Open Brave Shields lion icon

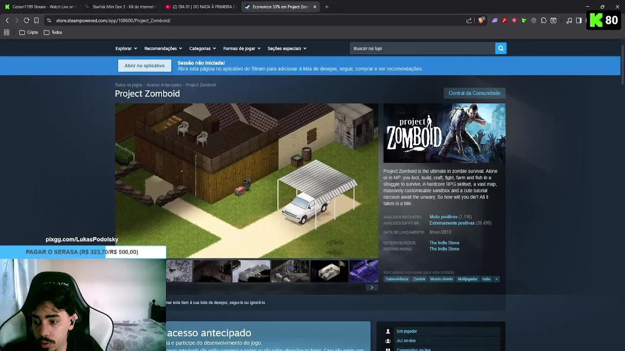click(x=481, y=20)
